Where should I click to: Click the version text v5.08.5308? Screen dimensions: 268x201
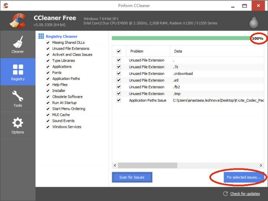[x=49, y=25]
